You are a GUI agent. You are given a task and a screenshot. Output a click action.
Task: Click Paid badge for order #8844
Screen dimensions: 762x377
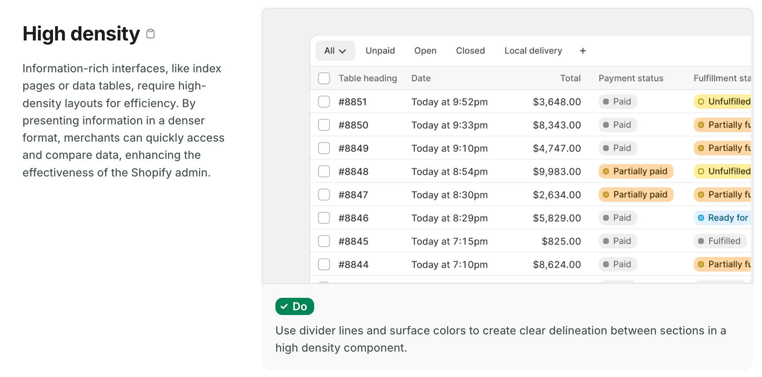click(618, 264)
